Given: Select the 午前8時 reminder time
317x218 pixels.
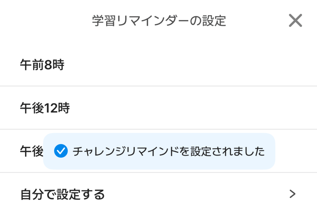Looking at the screenshot, I should pos(158,65).
